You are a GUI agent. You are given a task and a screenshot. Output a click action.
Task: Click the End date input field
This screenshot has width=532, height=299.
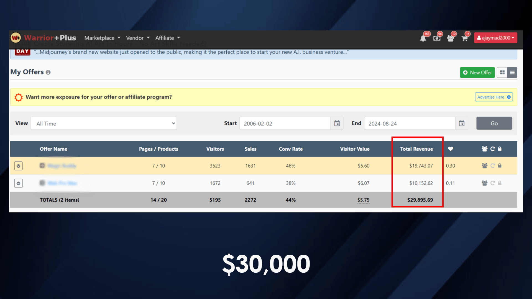pos(410,123)
